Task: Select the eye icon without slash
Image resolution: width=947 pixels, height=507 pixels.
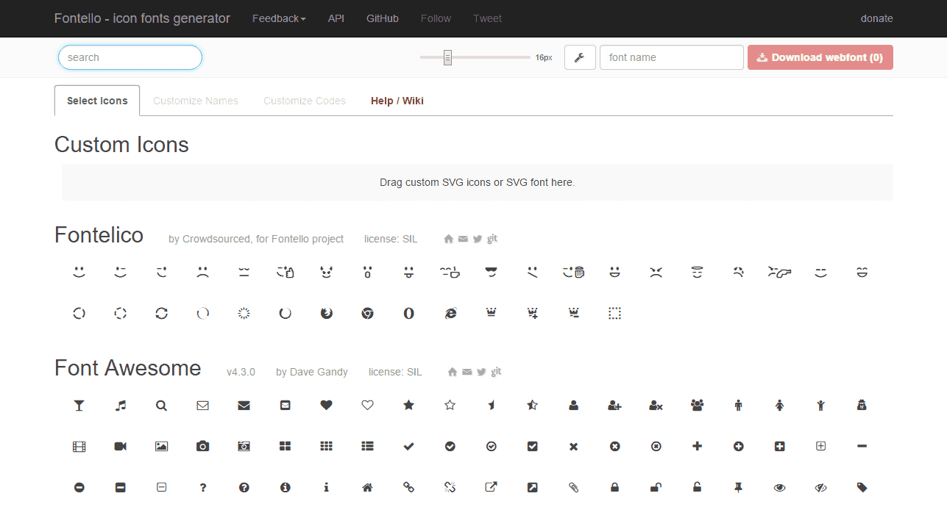Action: click(x=780, y=487)
